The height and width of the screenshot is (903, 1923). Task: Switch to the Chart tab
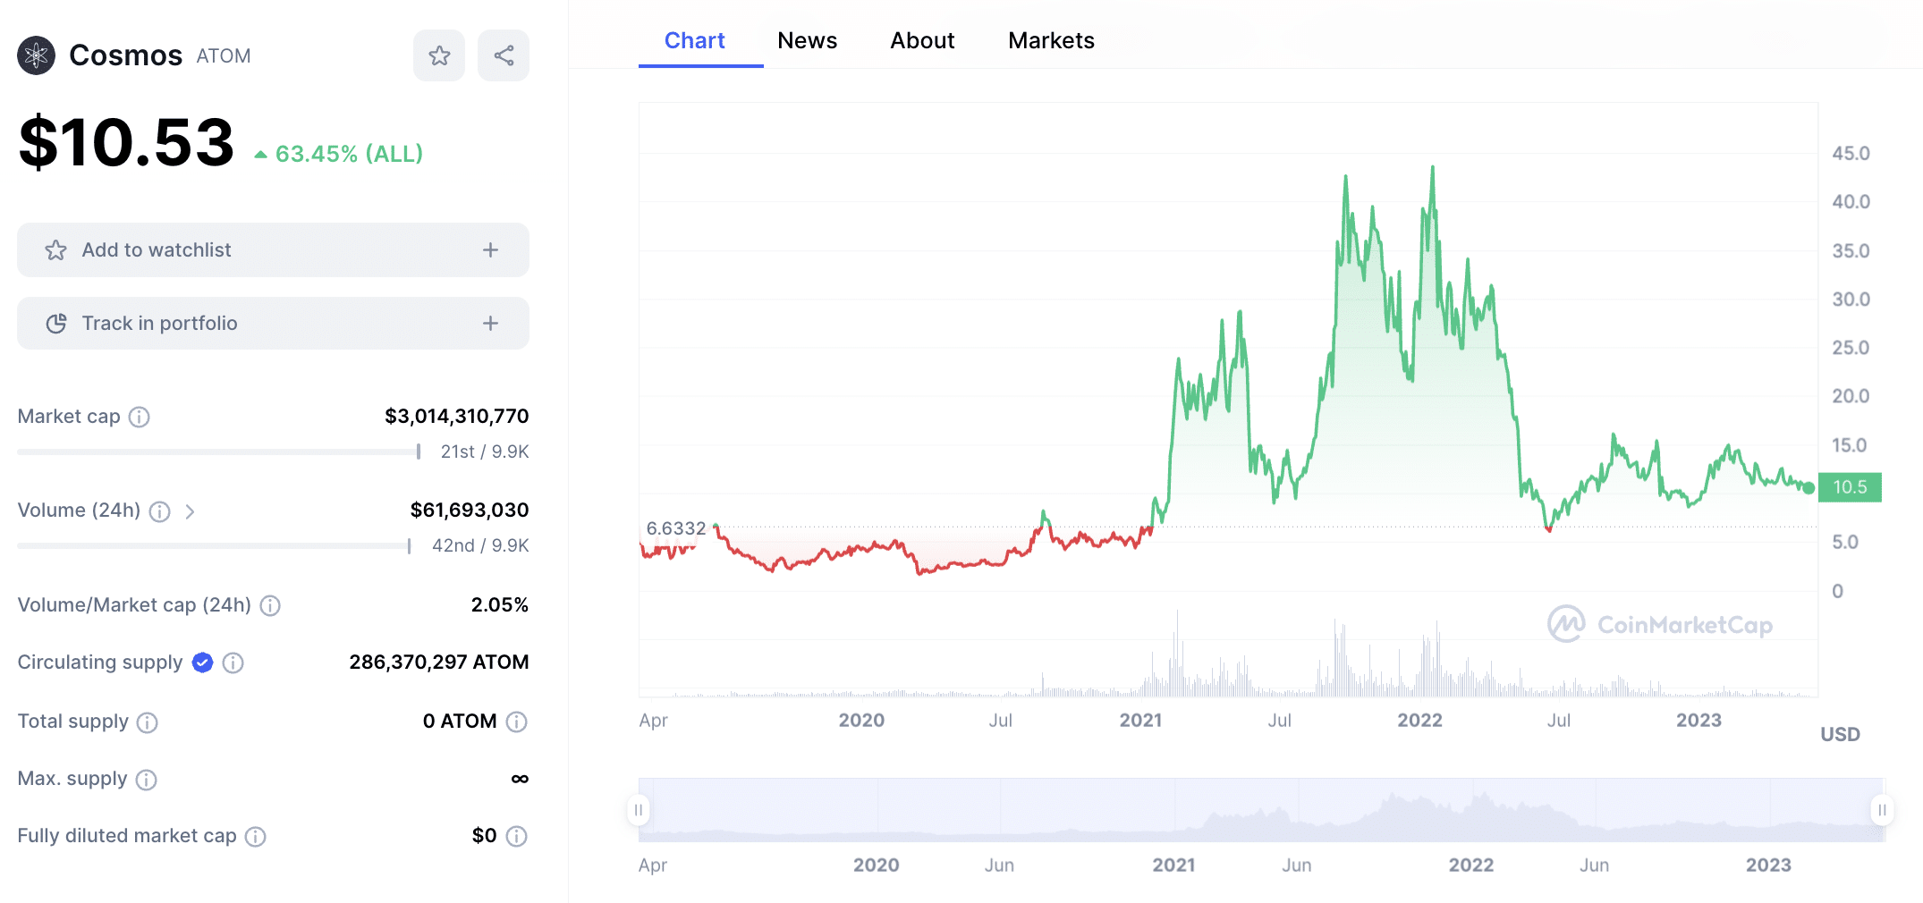pyautogui.click(x=695, y=40)
